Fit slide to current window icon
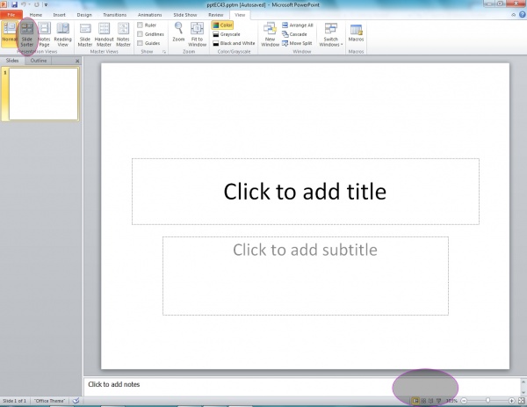This screenshot has height=407, width=527. coord(521,401)
